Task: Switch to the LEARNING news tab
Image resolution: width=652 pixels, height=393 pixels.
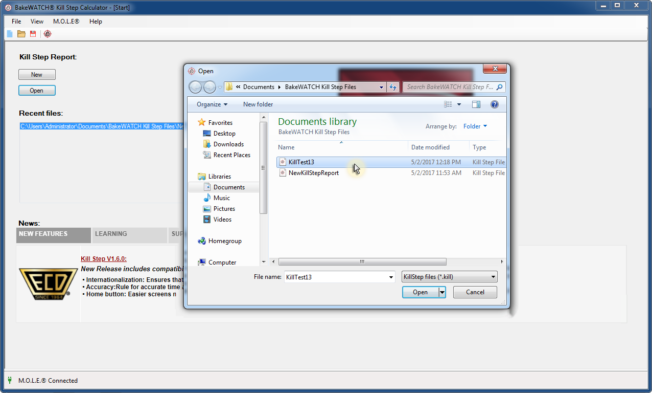Action: (111, 234)
